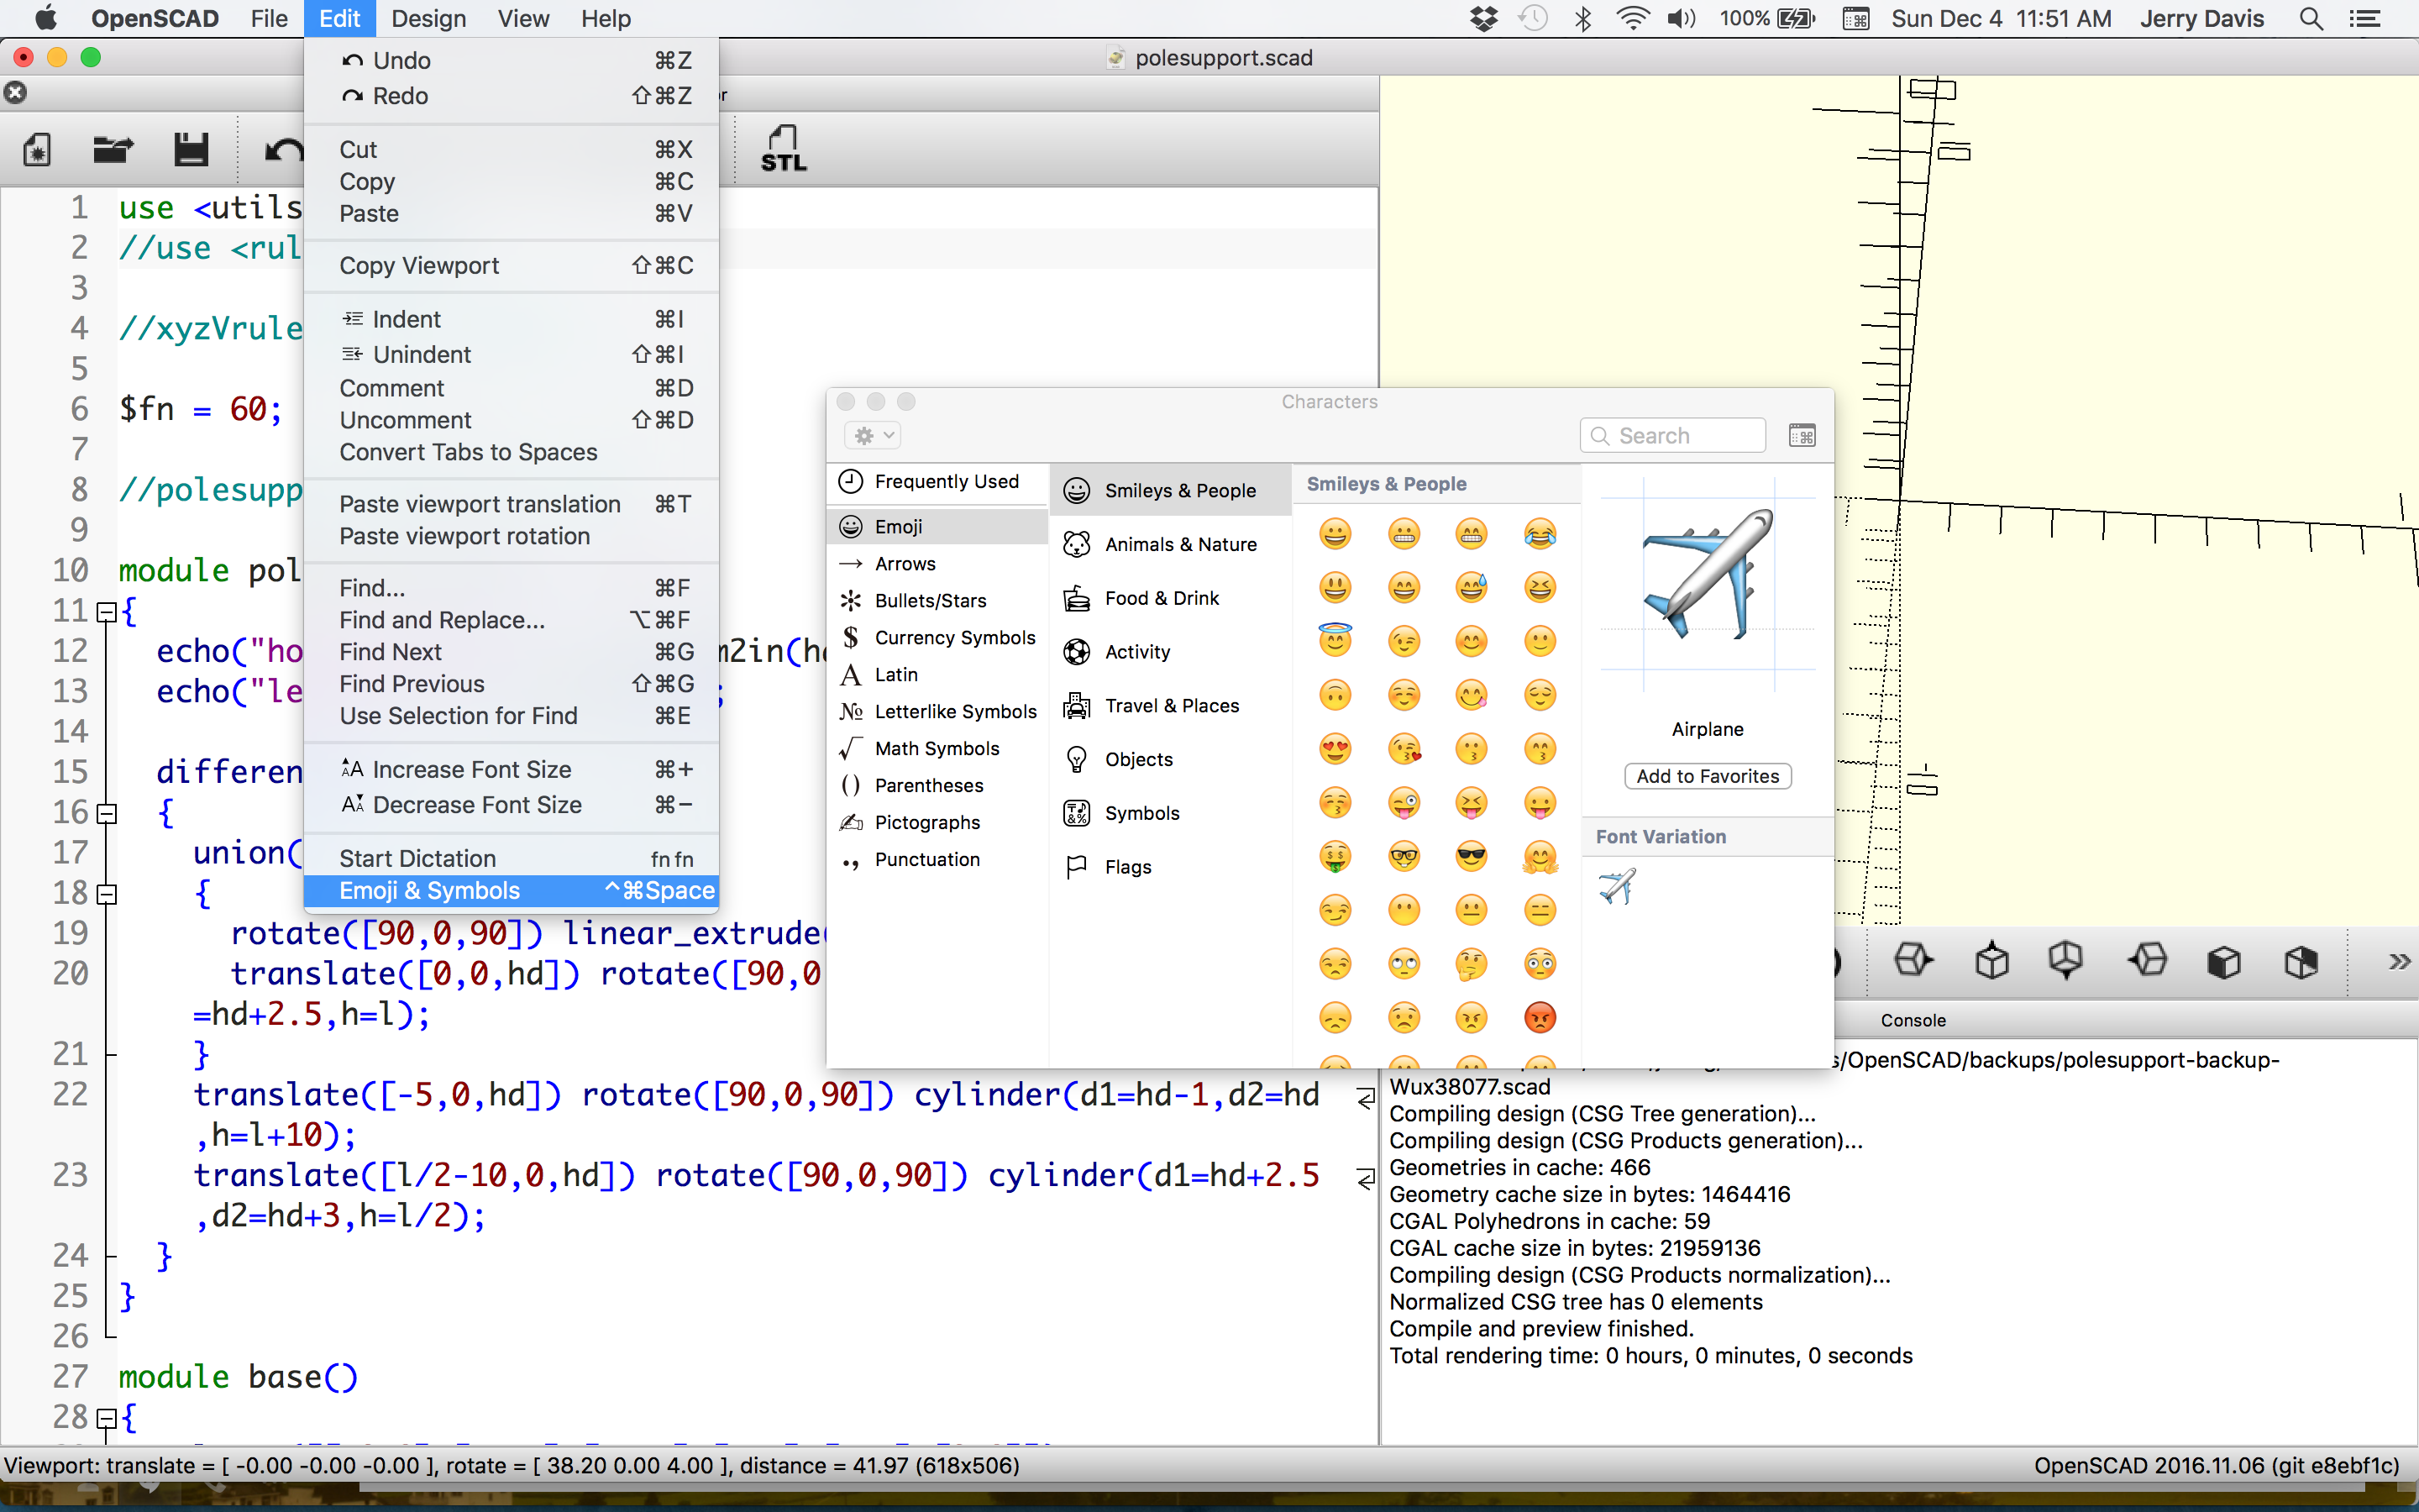Viewport: 2419px width, 1512px height.
Task: Select the Right view cube icon
Action: click(x=1914, y=961)
